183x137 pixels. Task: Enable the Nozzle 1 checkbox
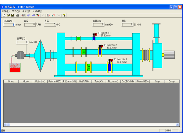point(99,33)
